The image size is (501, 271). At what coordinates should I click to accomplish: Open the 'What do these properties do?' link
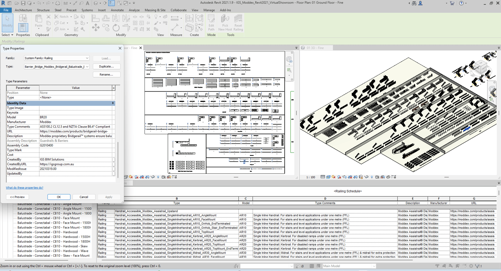[25, 188]
